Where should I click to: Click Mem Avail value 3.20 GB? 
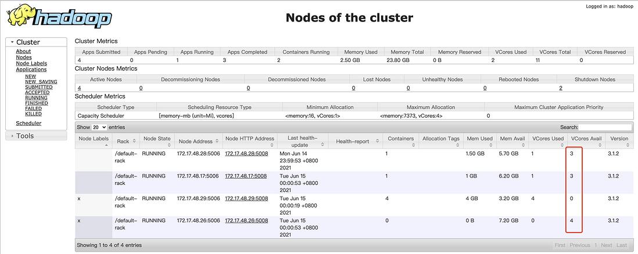(508, 198)
